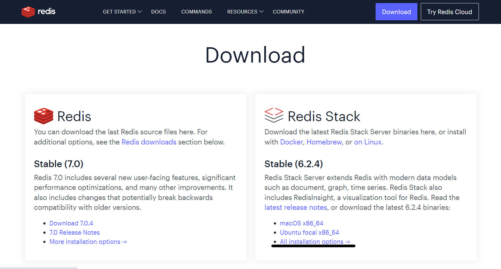The image size is (501, 269).
Task: Open the COMMUNITY menu item
Action: (x=289, y=12)
